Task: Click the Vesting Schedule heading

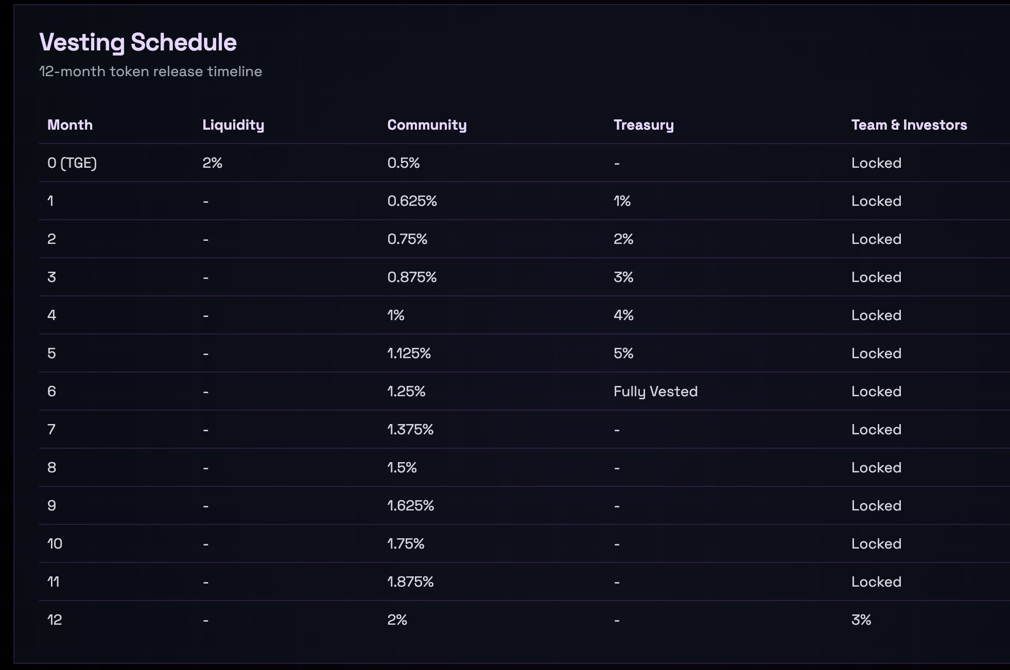Action: [138, 42]
